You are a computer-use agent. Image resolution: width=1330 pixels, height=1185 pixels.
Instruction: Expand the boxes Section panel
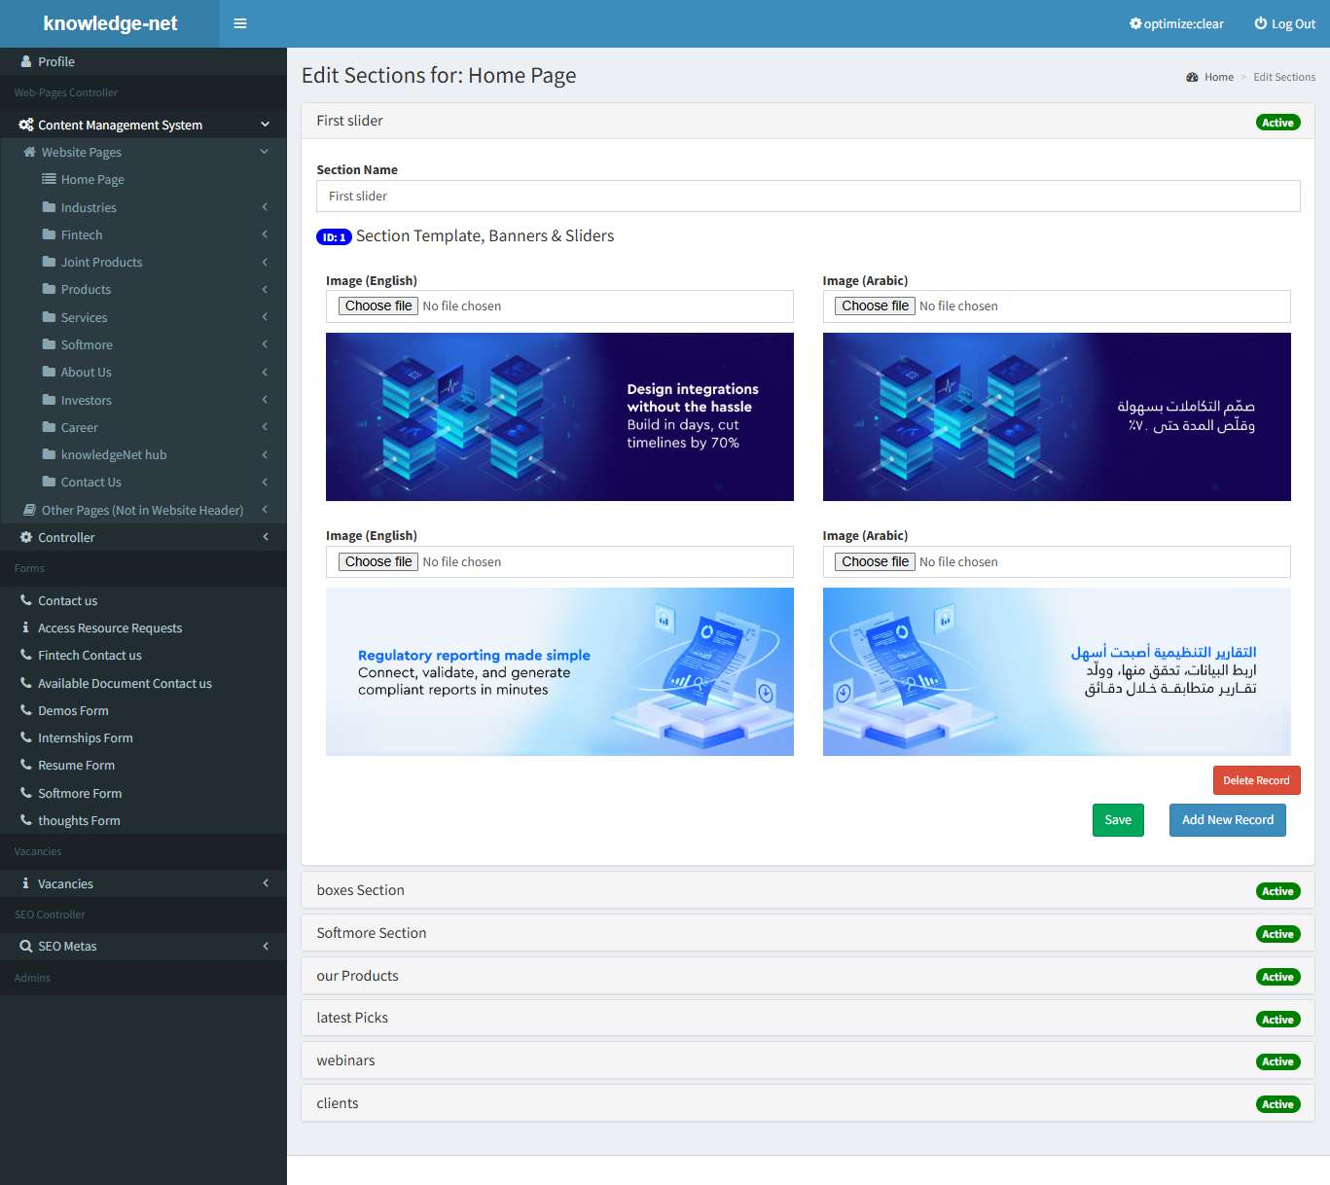(x=360, y=890)
